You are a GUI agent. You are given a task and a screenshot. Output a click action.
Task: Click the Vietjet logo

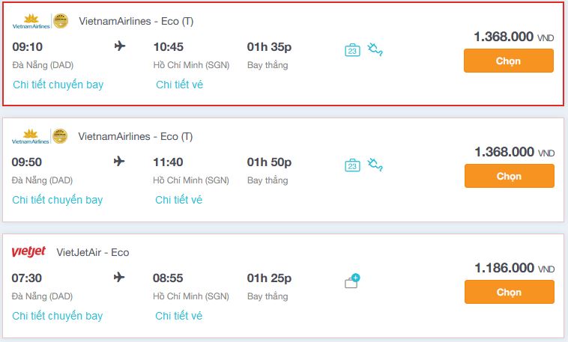pyautogui.click(x=28, y=251)
